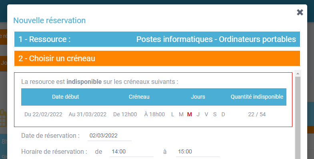Viewport: 314px width, 159px height.
Task: Click the start time field showing 14:00
Action: coord(132,151)
